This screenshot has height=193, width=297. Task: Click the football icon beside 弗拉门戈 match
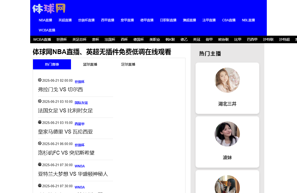click(40, 80)
